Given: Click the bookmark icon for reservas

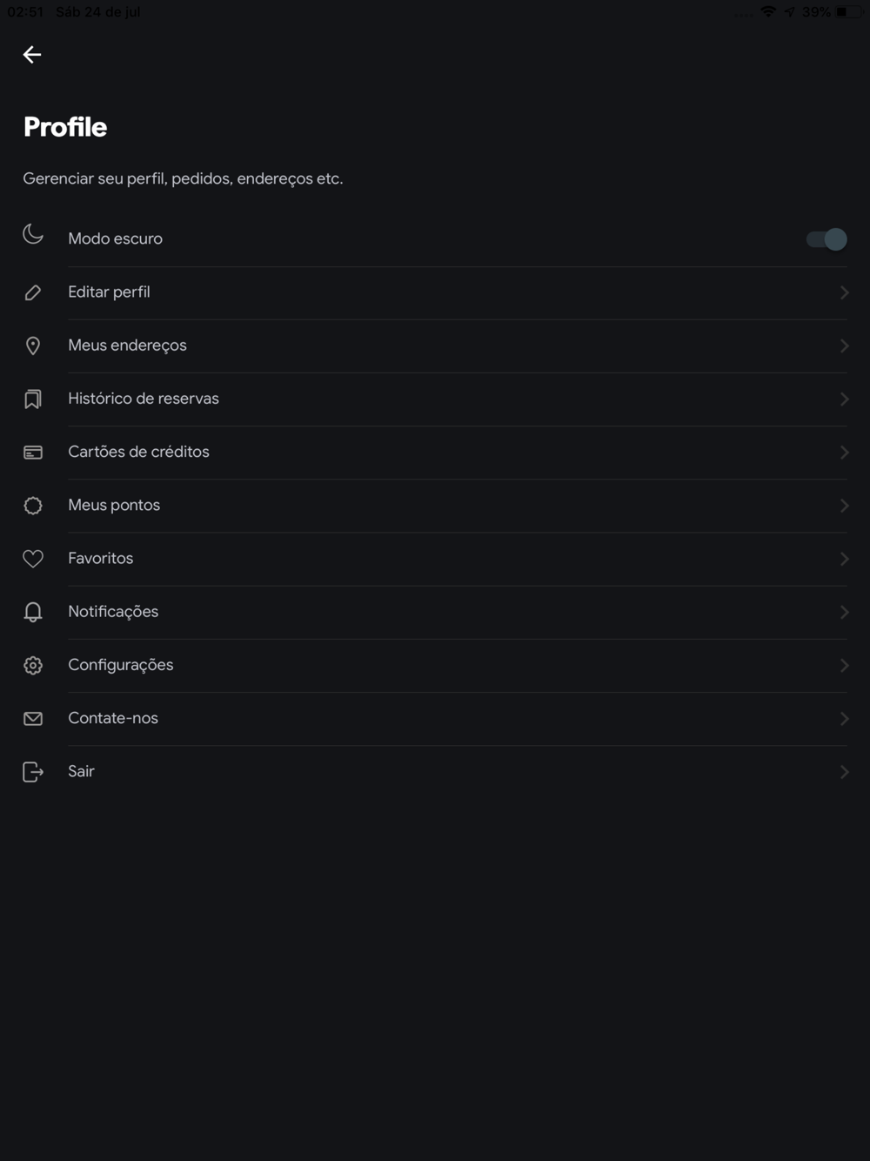Looking at the screenshot, I should point(33,399).
